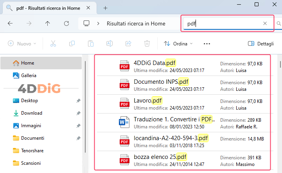Screen dimensions: 282x173
Task: Expand the address bar path chevron
Action: click(98, 23)
